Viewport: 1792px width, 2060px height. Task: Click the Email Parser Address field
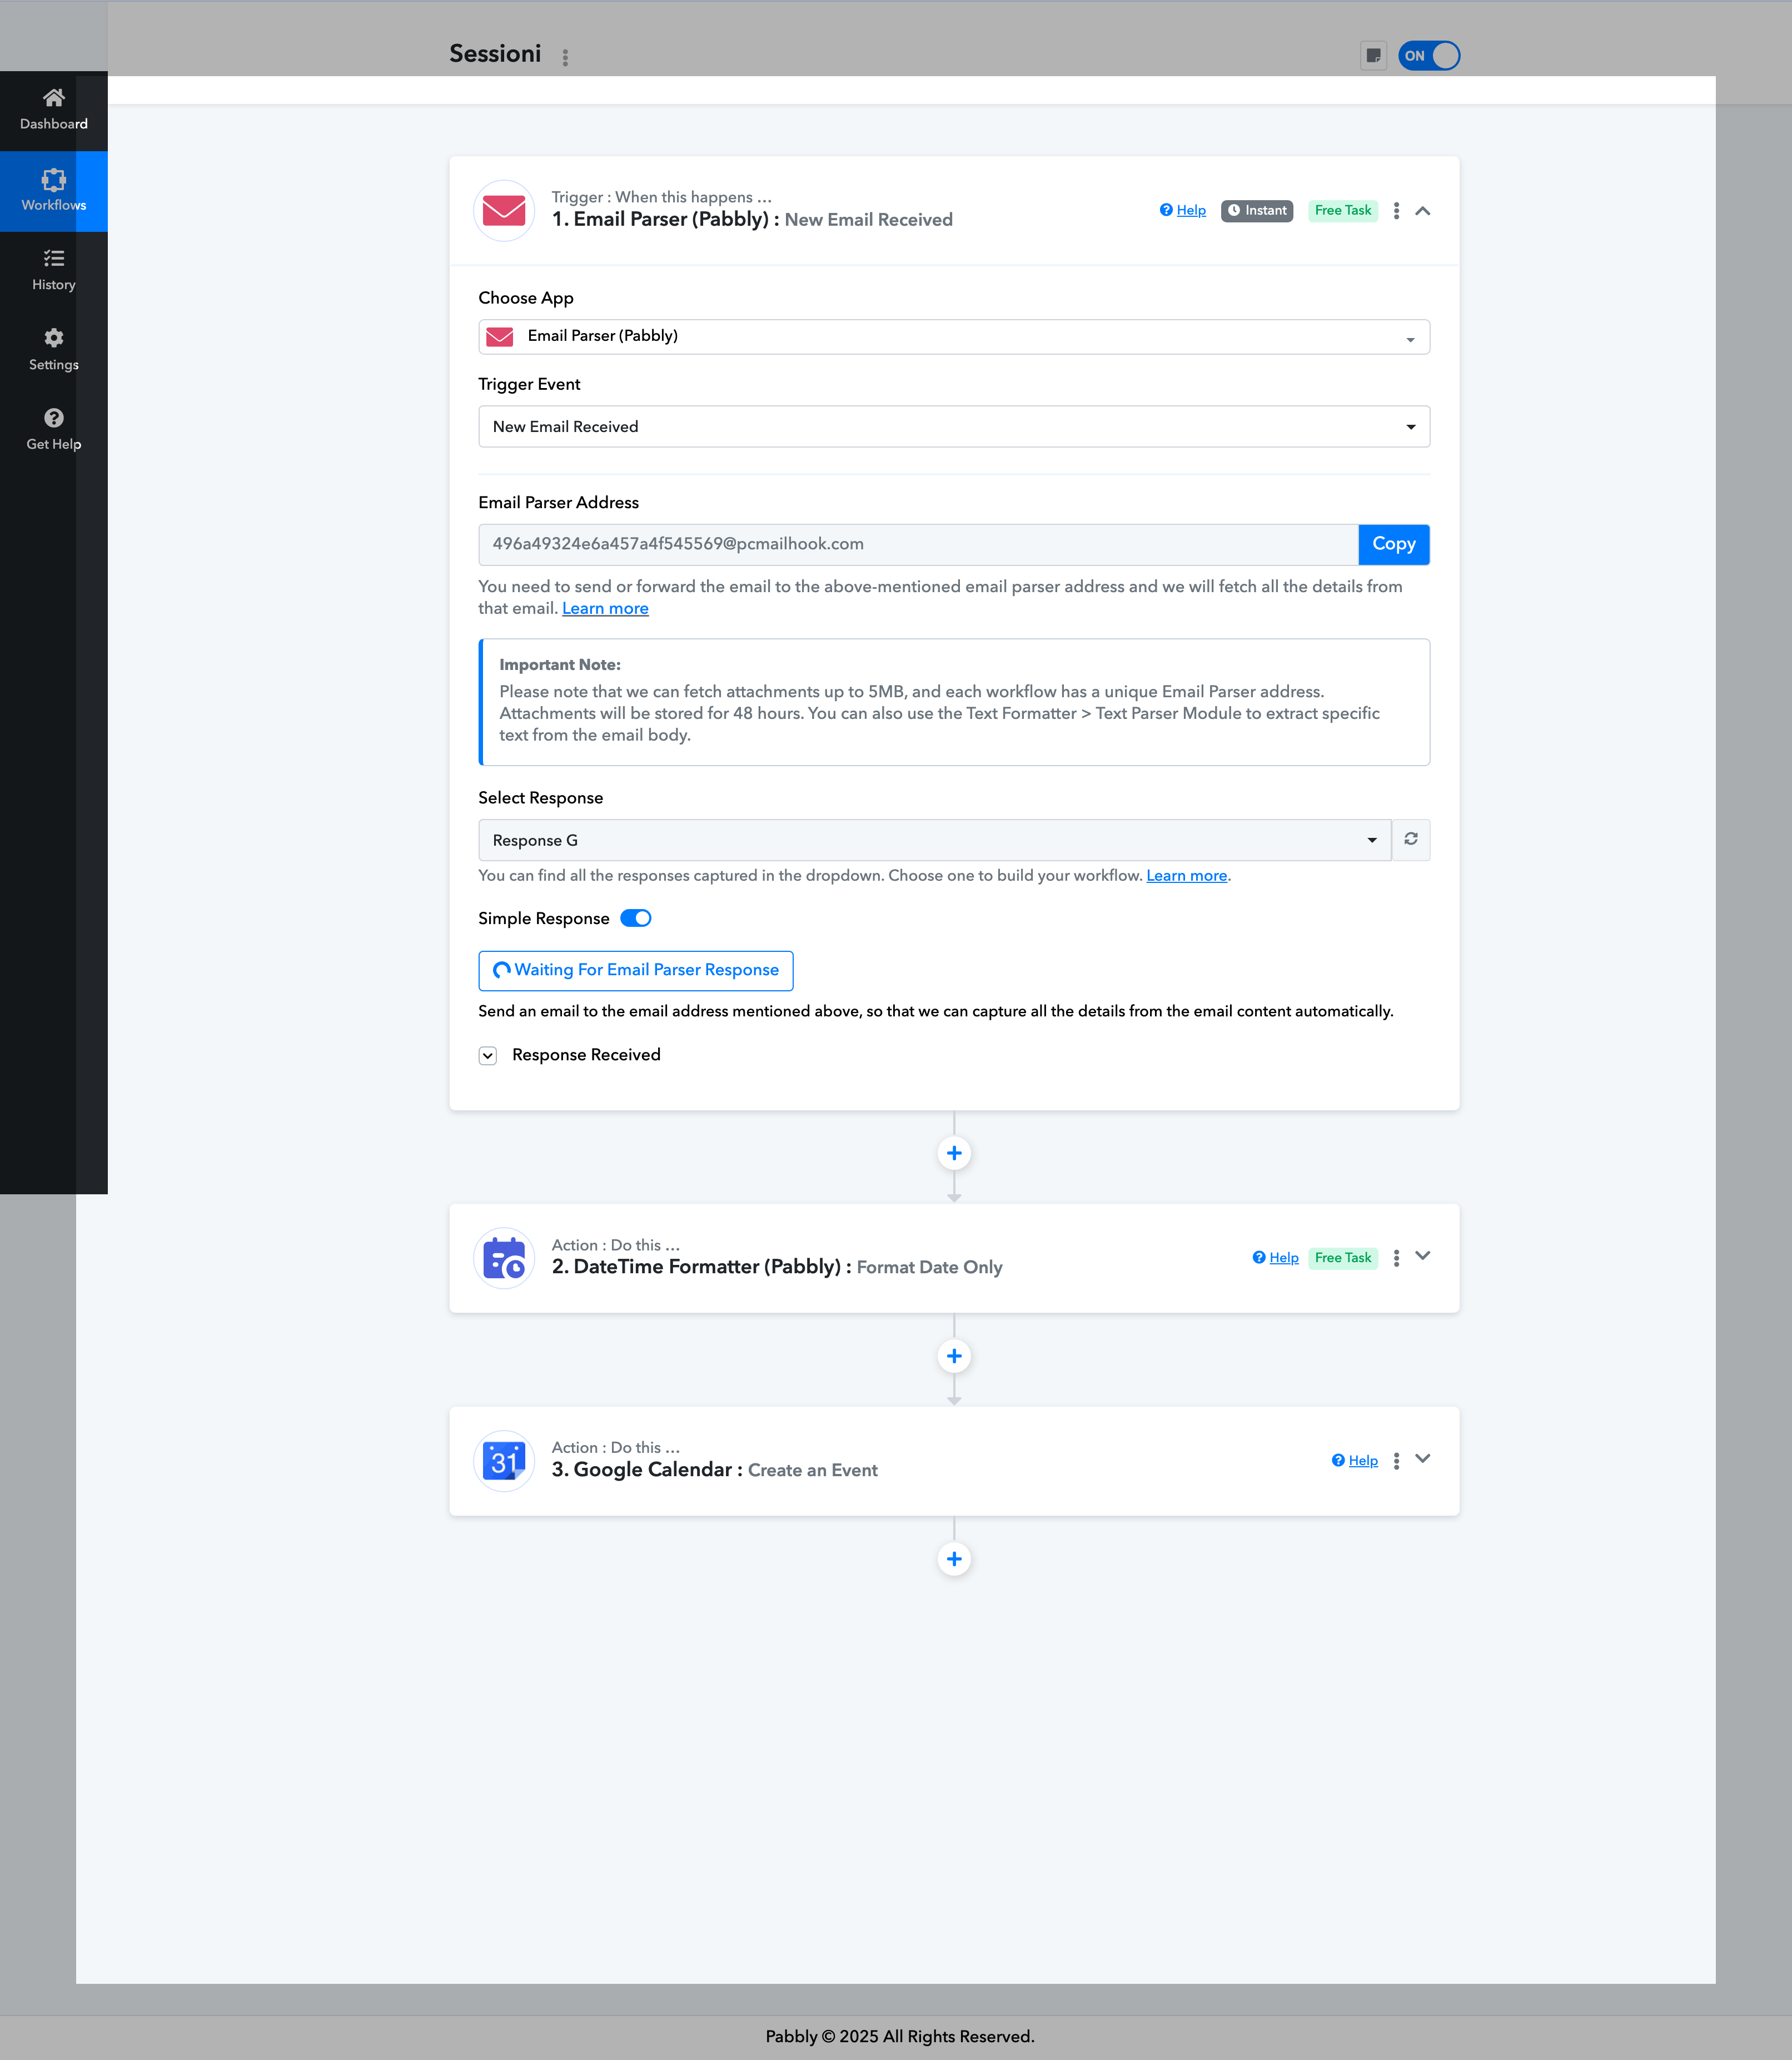(918, 544)
